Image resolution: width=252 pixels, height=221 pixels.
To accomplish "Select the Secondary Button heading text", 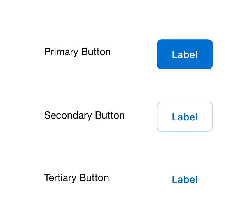I will pyautogui.click(x=84, y=115).
